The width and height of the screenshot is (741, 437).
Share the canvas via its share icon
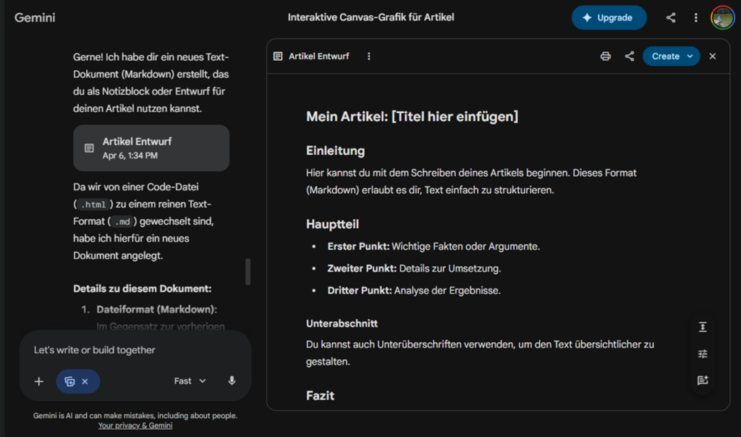(x=628, y=56)
